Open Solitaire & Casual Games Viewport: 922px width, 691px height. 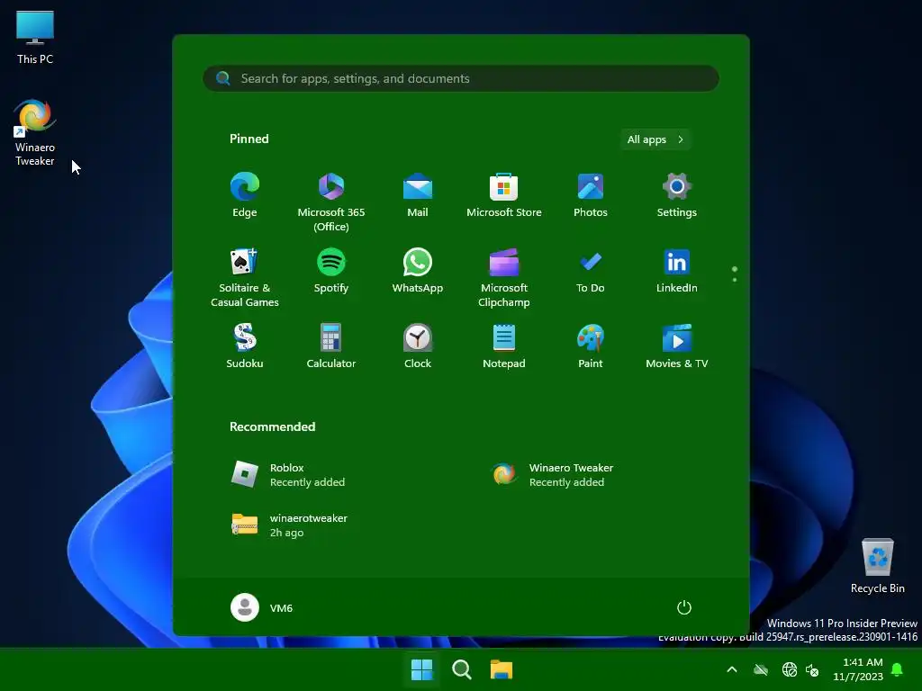[x=245, y=278]
